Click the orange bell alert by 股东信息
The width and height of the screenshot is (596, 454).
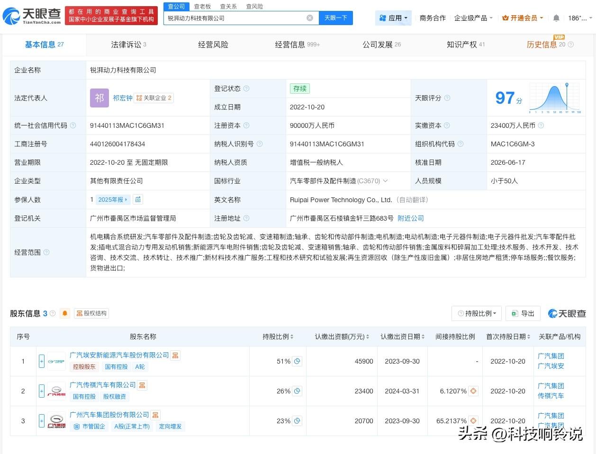[65, 313]
